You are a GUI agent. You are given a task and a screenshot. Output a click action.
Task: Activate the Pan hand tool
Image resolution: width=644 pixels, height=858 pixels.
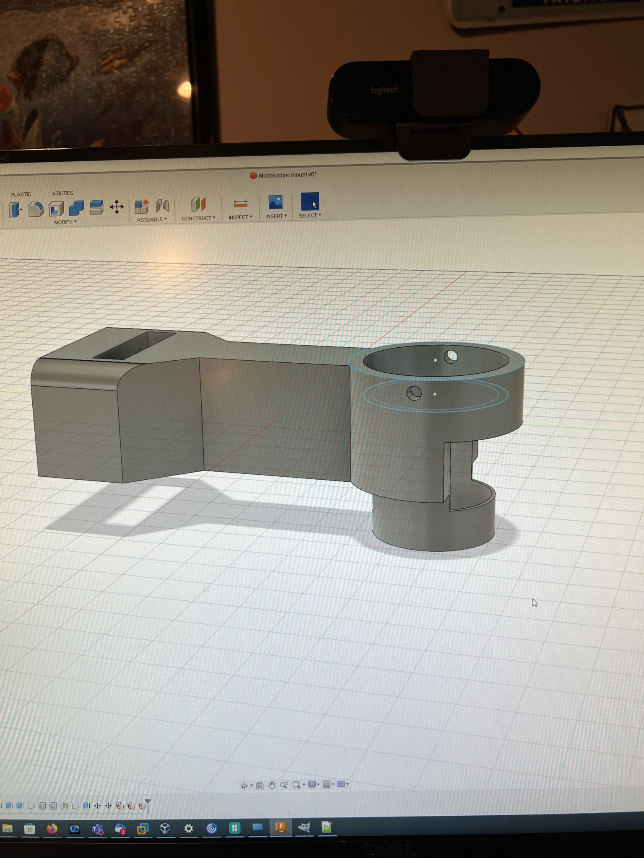[x=272, y=785]
